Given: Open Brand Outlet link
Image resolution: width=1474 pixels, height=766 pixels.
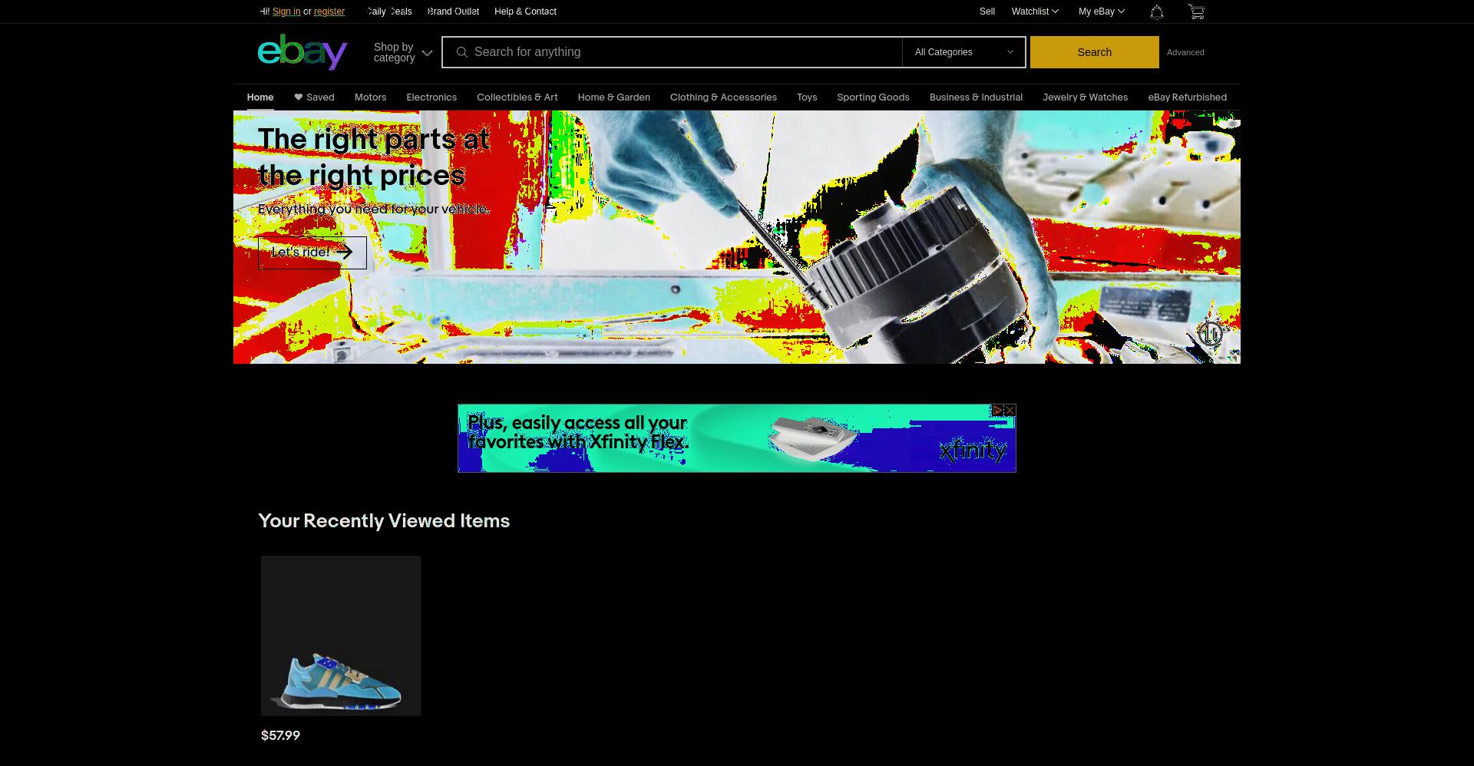Looking at the screenshot, I should coord(453,12).
